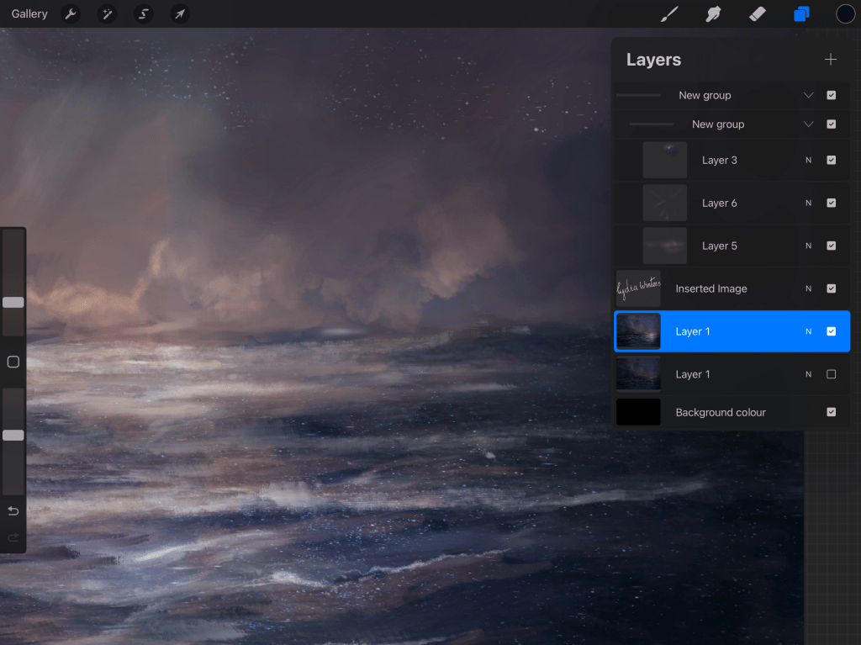The width and height of the screenshot is (861, 645).
Task: Select the Eraser tool
Action: tap(757, 14)
